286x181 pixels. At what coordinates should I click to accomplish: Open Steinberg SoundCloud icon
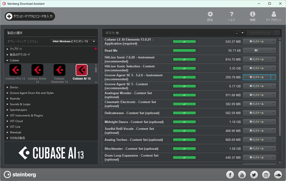pos(278,175)
